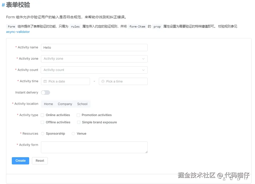Enable the Instant delivery switch
This screenshot has width=255, height=184.
click(45, 93)
